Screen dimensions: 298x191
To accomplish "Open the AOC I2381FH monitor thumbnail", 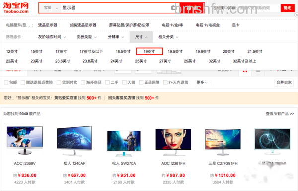I will click(173, 142).
